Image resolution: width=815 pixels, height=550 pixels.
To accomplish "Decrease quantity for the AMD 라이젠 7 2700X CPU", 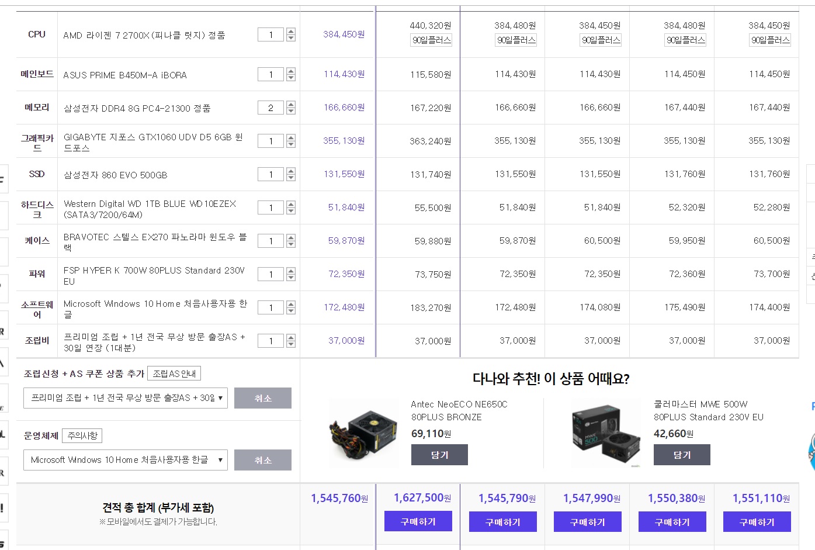I will [291, 38].
